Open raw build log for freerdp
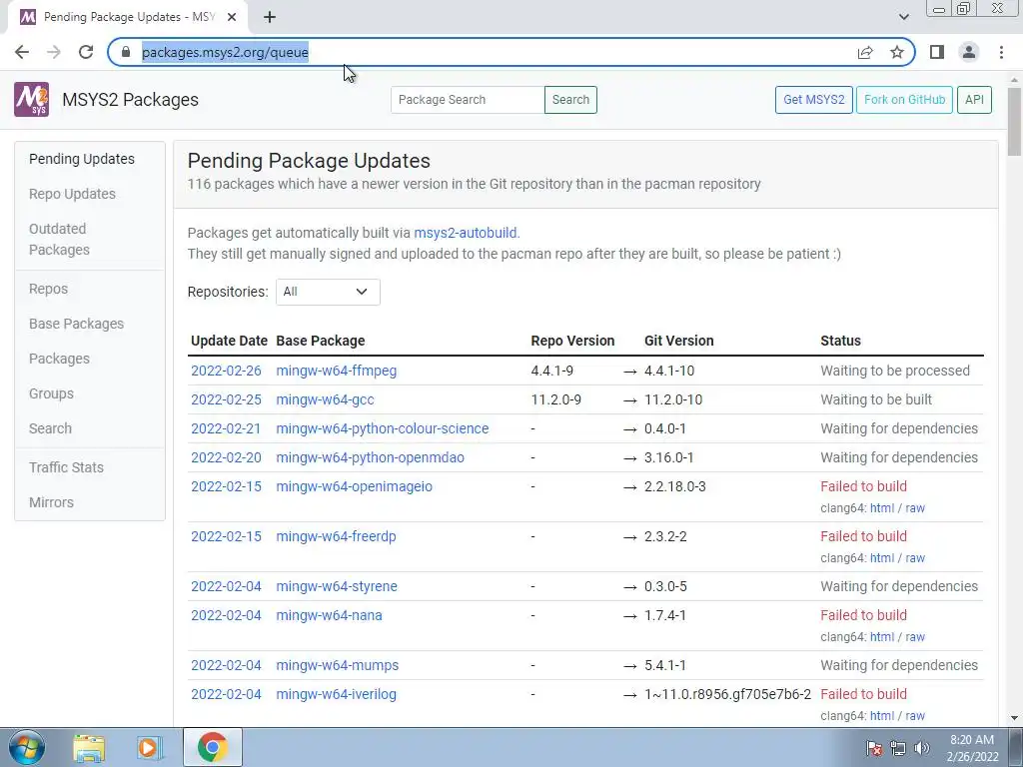The height and width of the screenshot is (767, 1023). click(x=915, y=558)
